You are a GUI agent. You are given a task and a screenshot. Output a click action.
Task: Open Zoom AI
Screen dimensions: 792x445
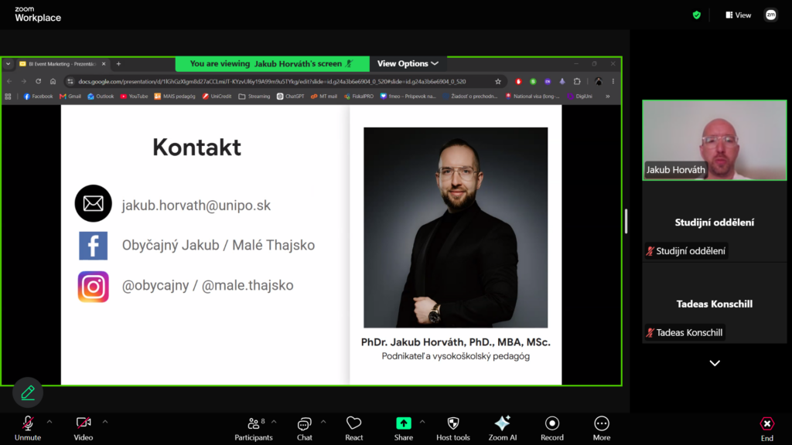click(503, 428)
